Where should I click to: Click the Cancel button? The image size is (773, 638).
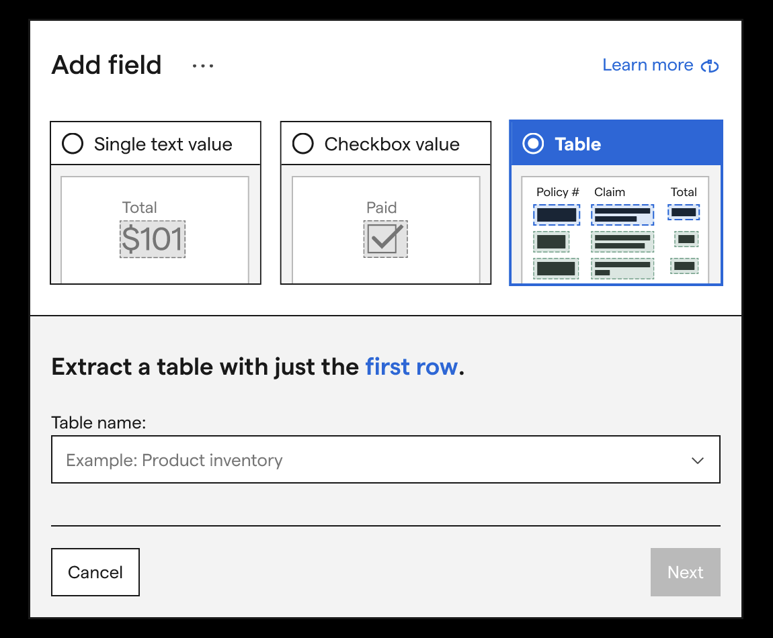[x=95, y=572]
